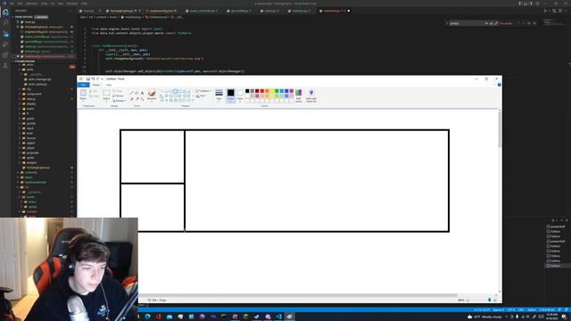
Task: Open Extensions view in VS Code activity bar
Action: click(x=5, y=55)
